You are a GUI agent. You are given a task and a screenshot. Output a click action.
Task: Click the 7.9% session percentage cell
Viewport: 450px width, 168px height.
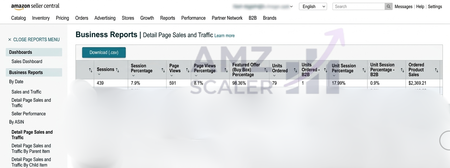click(147, 83)
